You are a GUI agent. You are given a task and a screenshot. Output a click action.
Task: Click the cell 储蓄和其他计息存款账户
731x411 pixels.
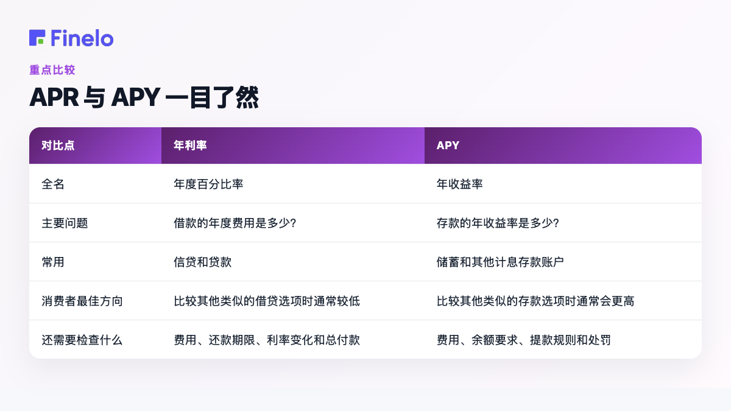(501, 262)
